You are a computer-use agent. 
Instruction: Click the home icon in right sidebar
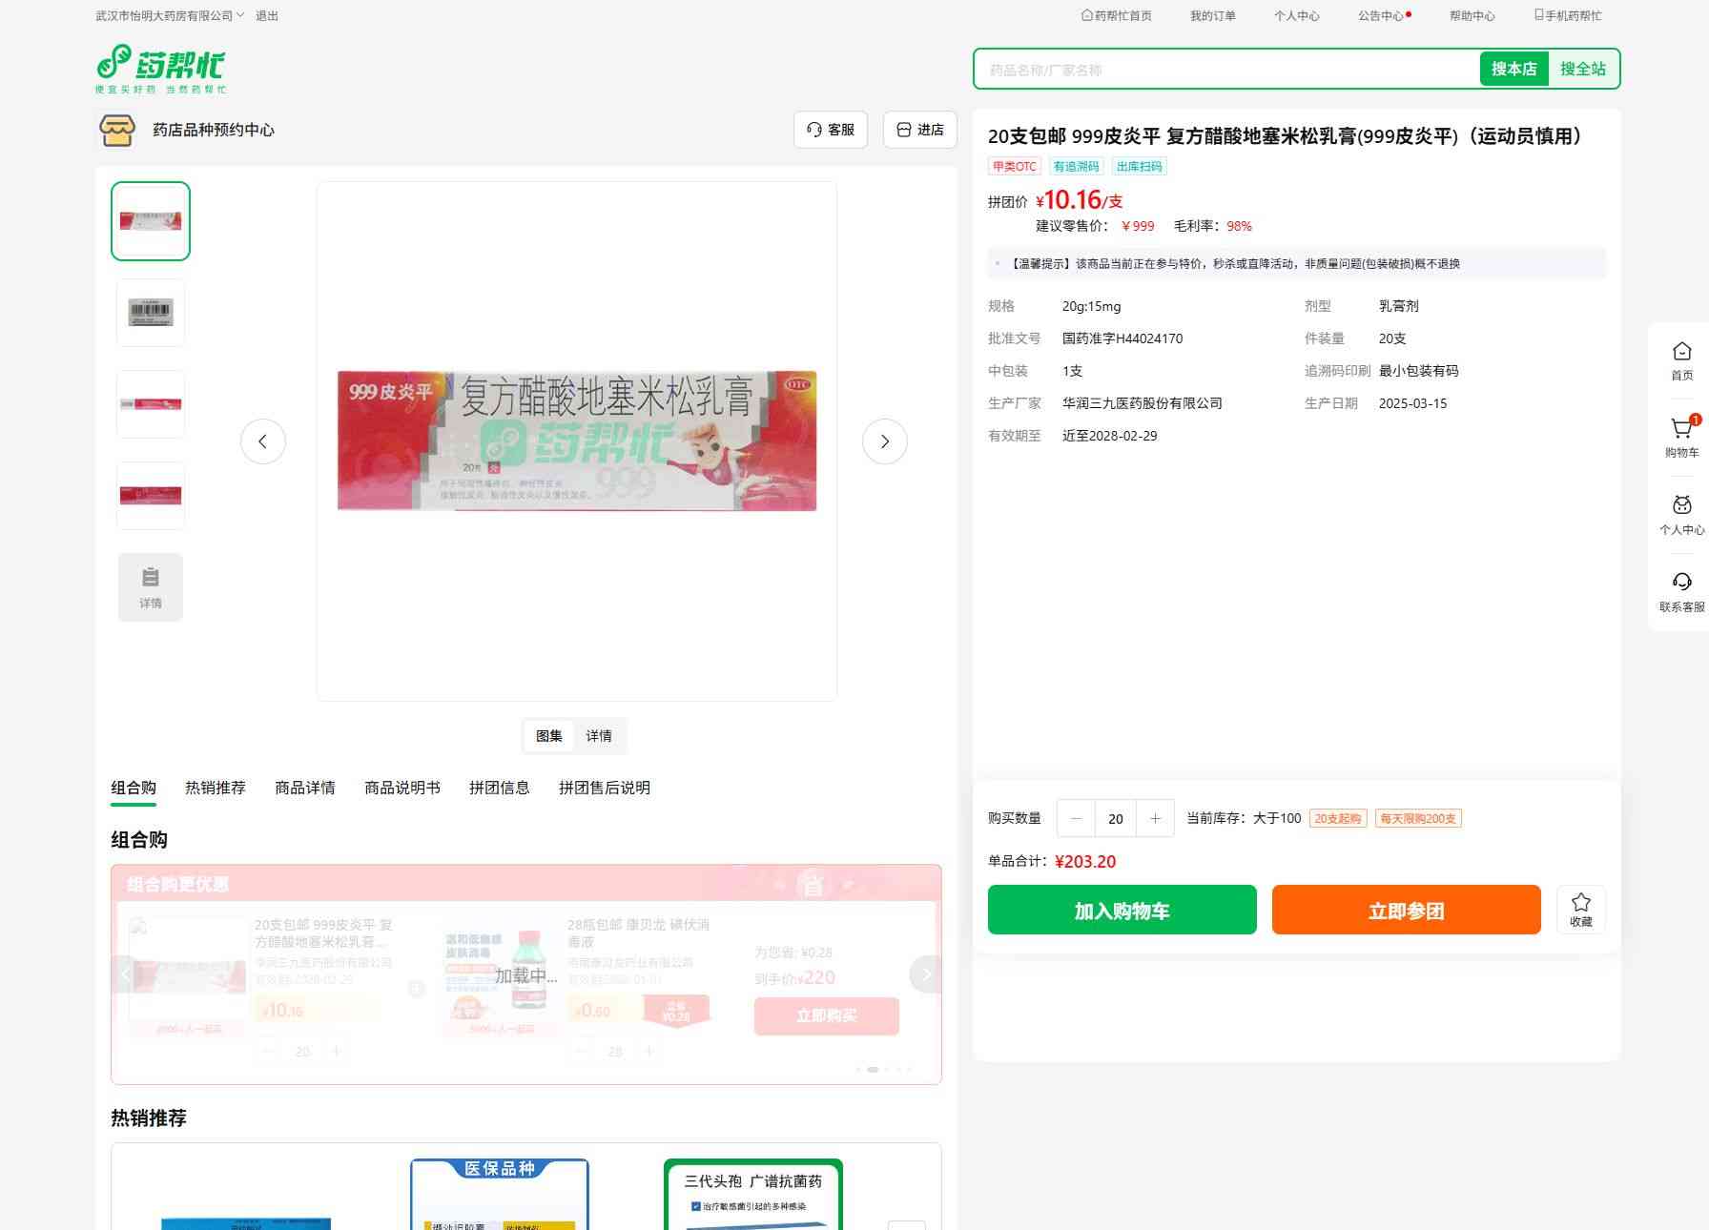coord(1681,360)
